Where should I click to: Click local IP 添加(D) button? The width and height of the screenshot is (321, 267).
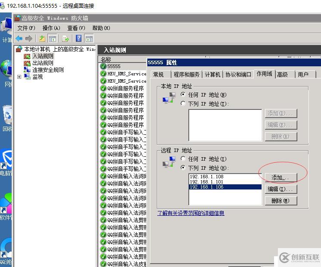(280, 113)
